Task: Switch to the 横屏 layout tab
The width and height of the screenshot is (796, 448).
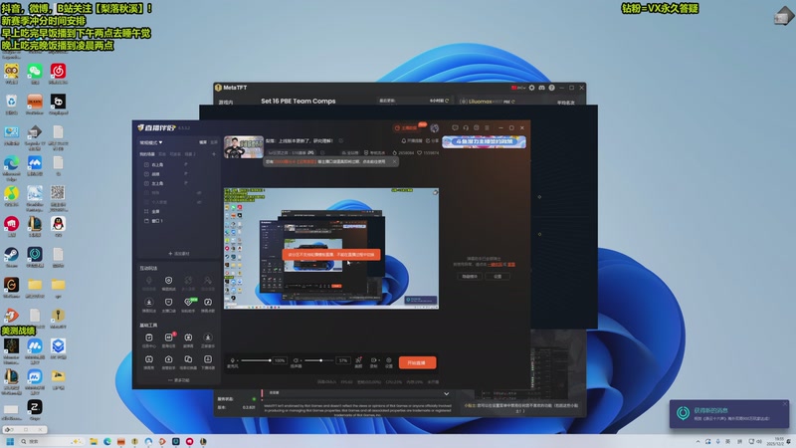Action: (203, 142)
